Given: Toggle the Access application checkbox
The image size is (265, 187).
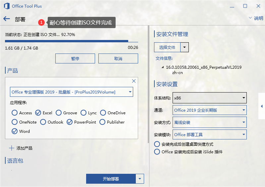Looking at the screenshot, I should 15,113.
